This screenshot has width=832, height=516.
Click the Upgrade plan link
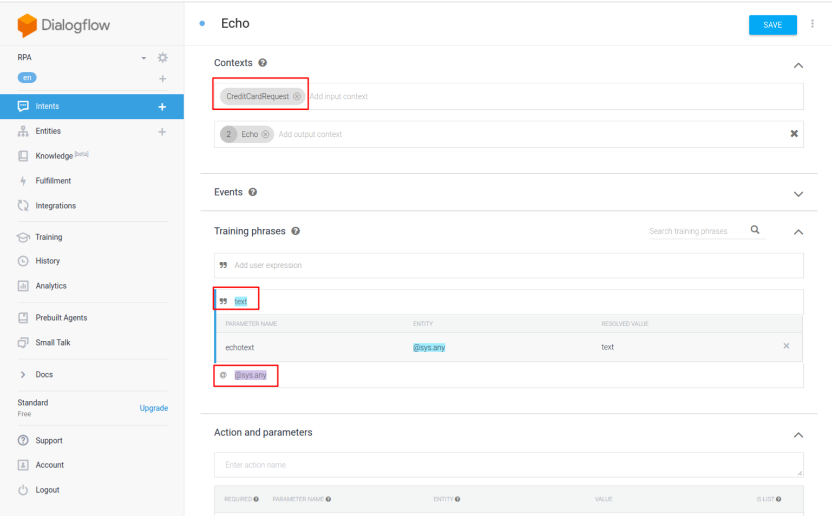click(154, 408)
